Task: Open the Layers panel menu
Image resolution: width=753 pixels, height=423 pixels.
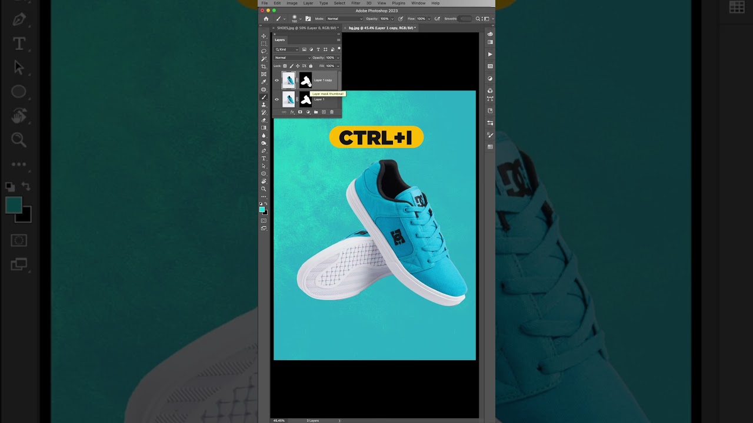Action: (x=338, y=40)
